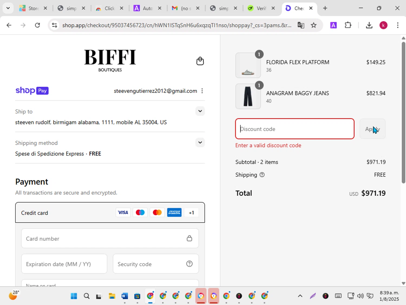Screen dimensions: 406x305
Task: Bookmark this page with the star
Action: pos(313,25)
